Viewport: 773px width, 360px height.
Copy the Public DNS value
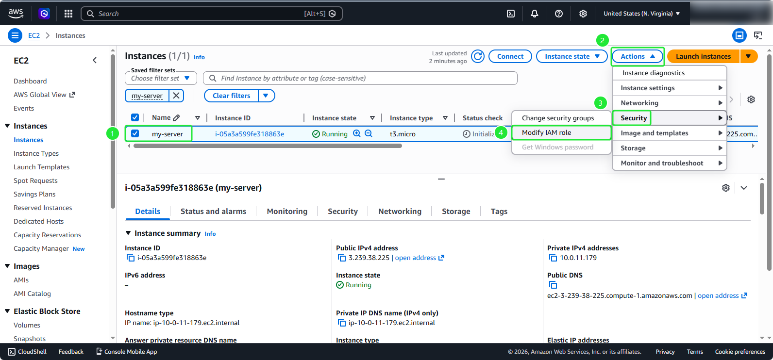(x=553, y=285)
